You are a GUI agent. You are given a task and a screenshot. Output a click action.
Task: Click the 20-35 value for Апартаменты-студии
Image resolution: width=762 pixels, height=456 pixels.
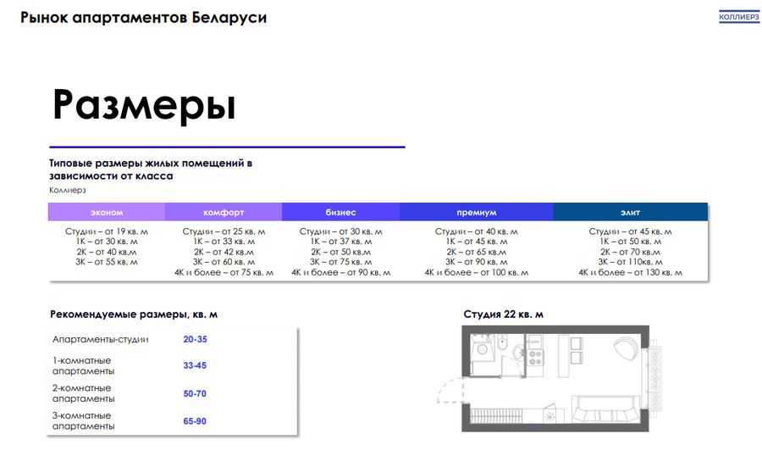195,339
